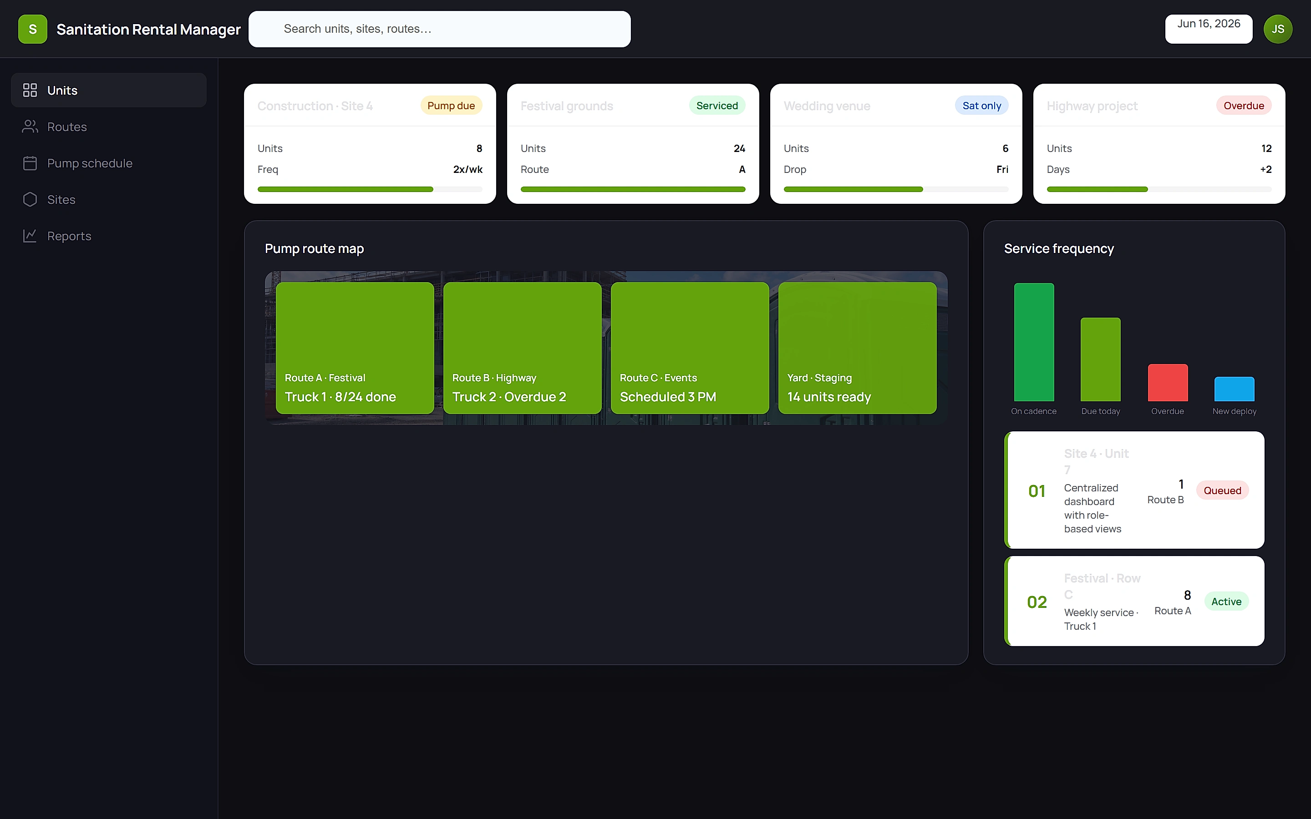Viewport: 1311px width, 819px height.
Task: Select the Overdue badge on Highway project
Action: tap(1243, 106)
